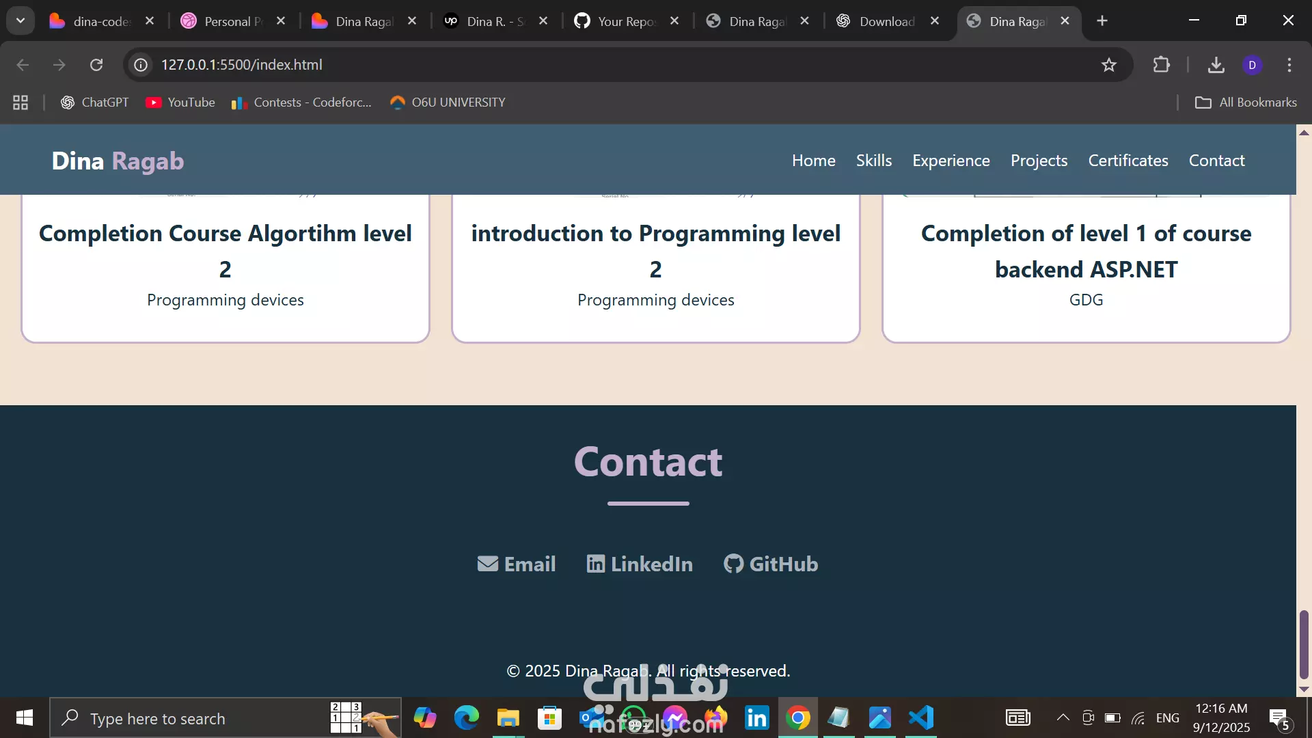Image resolution: width=1312 pixels, height=738 pixels.
Task: Open the Downloads icon in toolbar
Action: coord(1216,65)
